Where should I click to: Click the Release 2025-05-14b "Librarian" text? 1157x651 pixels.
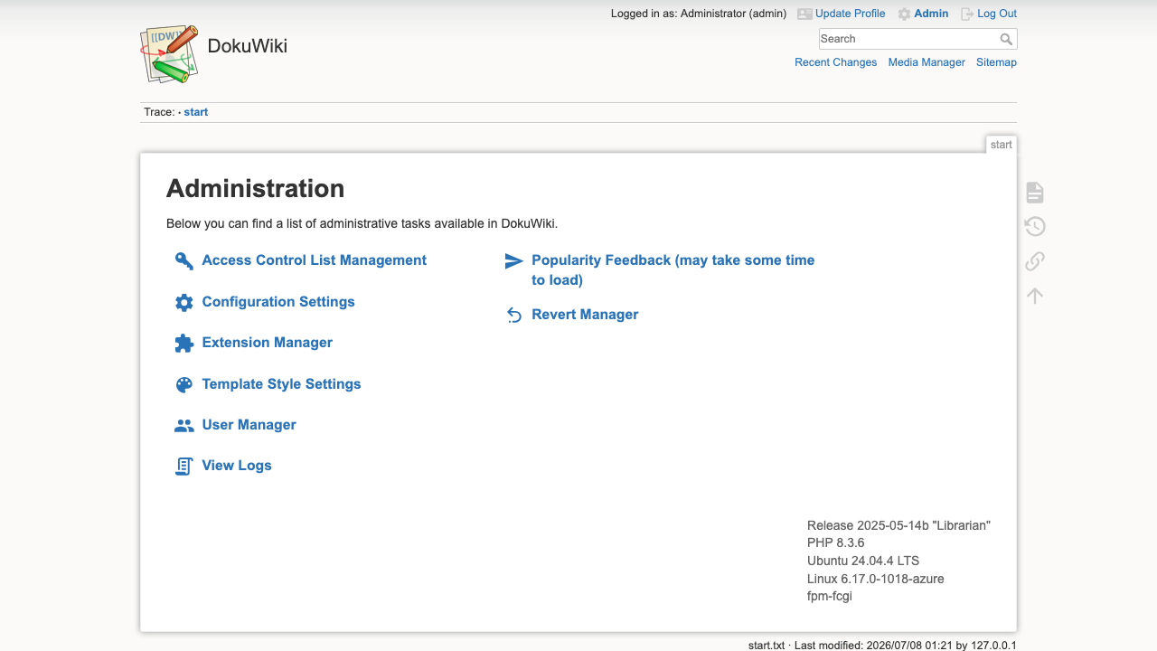[x=898, y=525]
